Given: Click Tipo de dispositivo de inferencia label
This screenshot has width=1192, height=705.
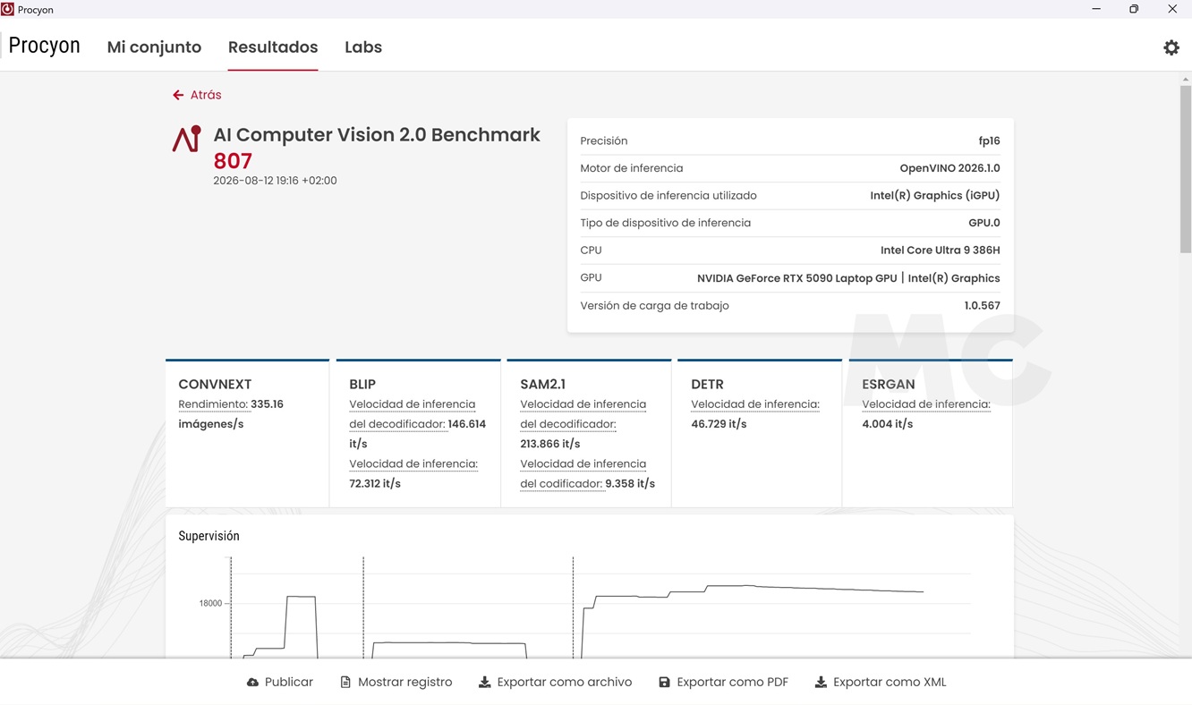Looking at the screenshot, I should [x=666, y=223].
